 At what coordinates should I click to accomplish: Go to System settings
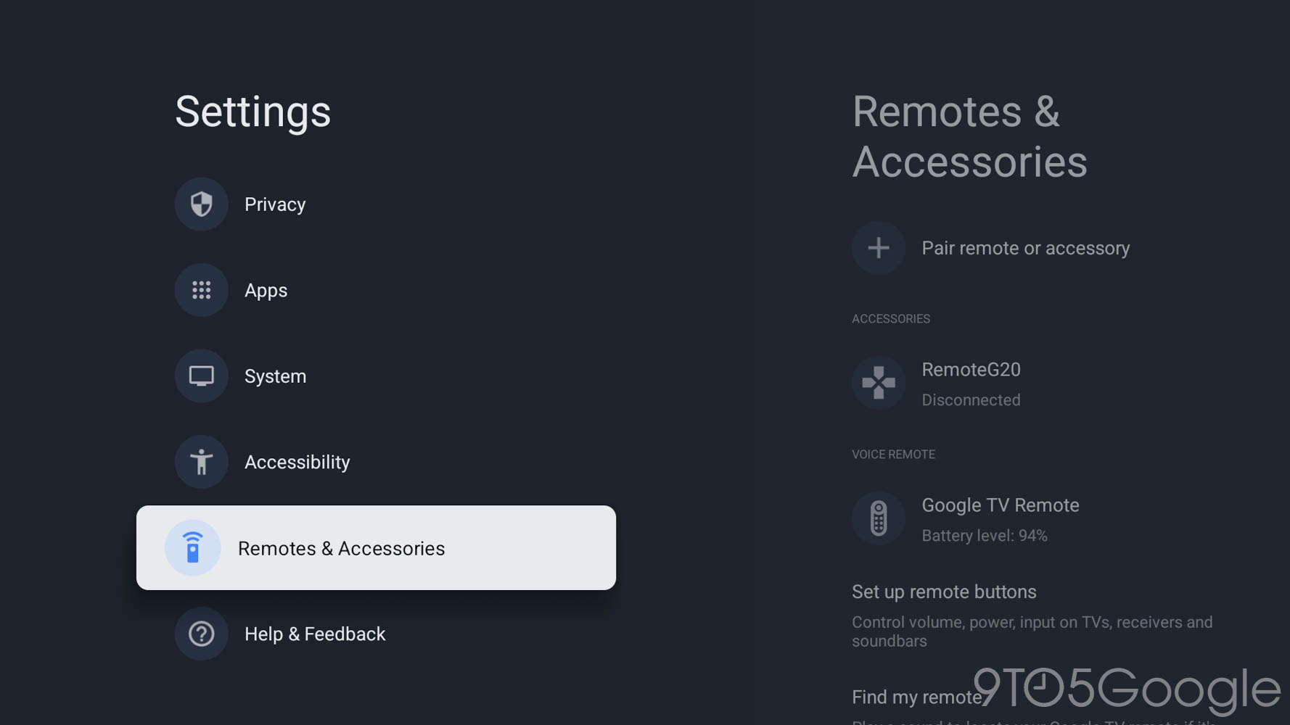[x=276, y=376]
